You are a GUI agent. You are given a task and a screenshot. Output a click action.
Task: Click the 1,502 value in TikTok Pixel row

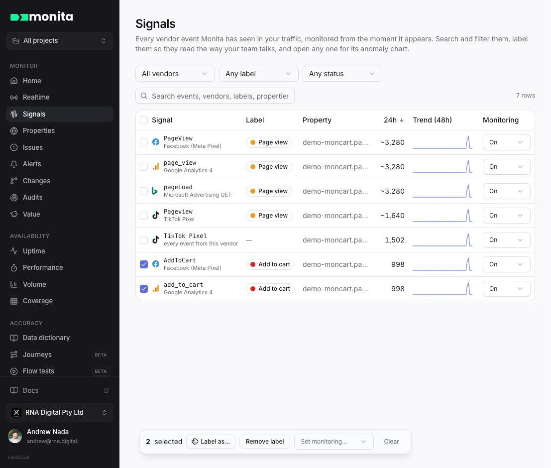pyautogui.click(x=394, y=240)
